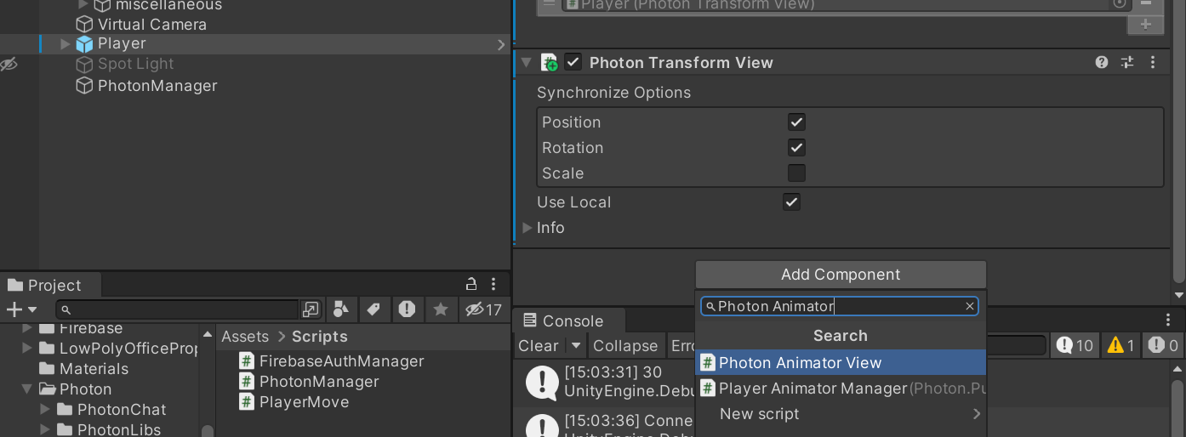Viewport: 1186px width, 437px height.
Task: Search Project by type icon
Action: pos(341,309)
